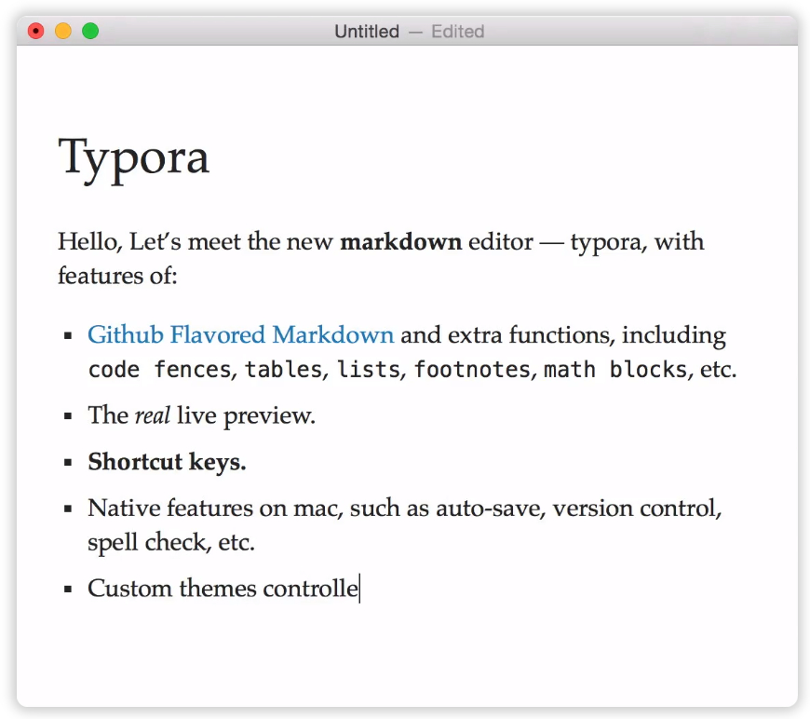Click the inline code "footnotes"
This screenshot has height=719, width=810.
(x=472, y=370)
